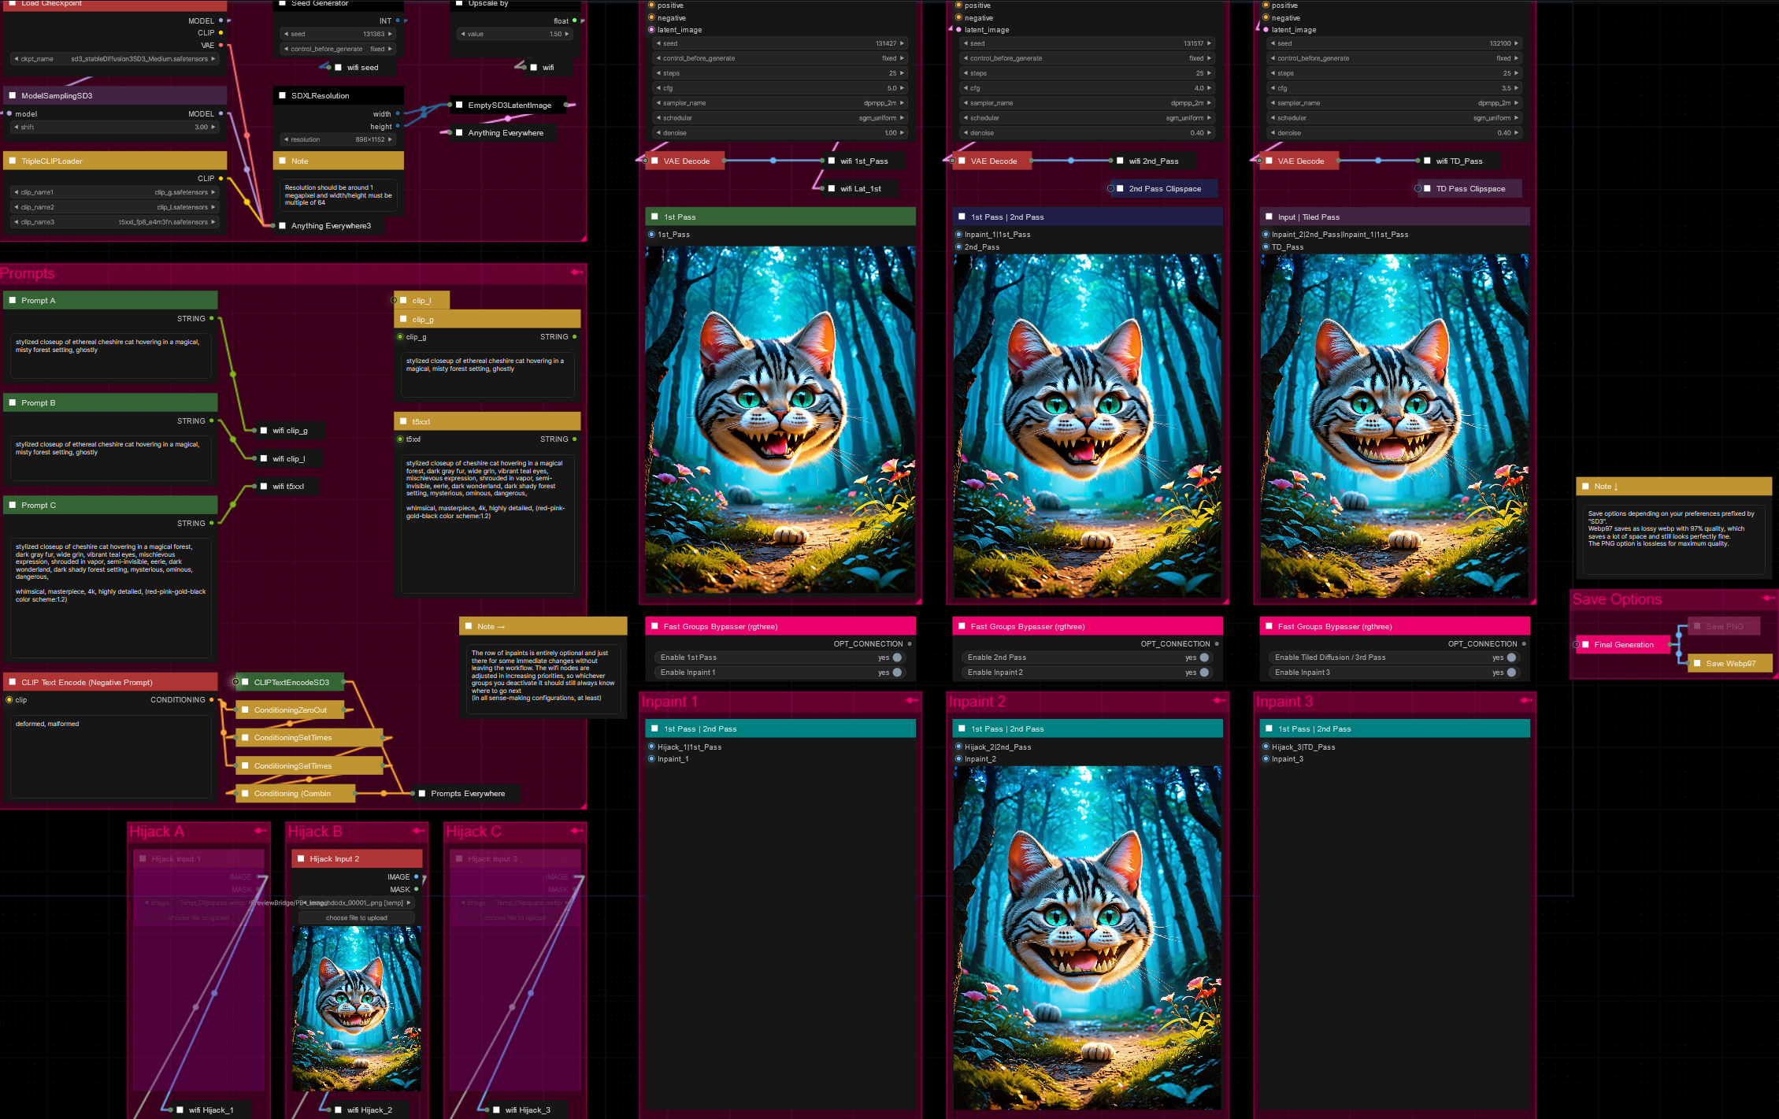Toggle the Enable Inpaint 2 switch

[x=1204, y=673]
